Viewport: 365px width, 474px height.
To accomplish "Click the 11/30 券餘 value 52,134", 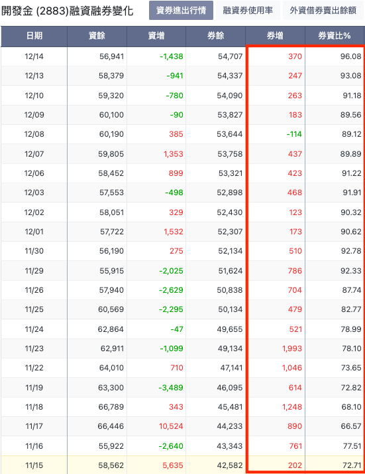I will pos(230,251).
